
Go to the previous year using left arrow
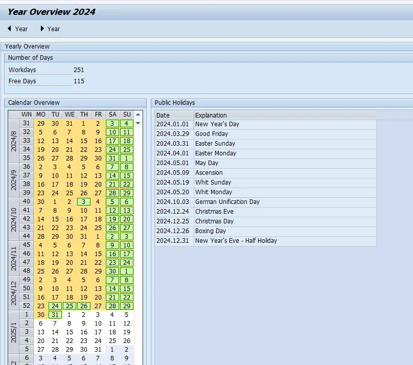click(17, 29)
